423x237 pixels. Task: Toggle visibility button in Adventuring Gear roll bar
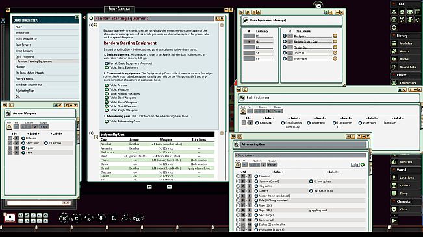[x=245, y=164]
